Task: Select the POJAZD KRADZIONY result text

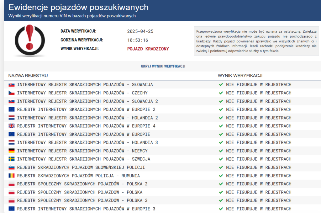Action: tap(148, 49)
